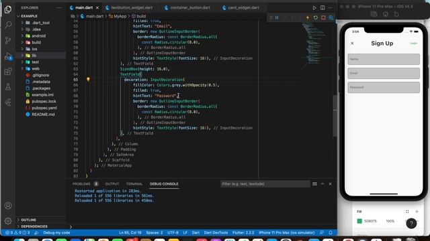Expand the test folder
The width and height of the screenshot is (430, 241).
(x=36, y=62)
